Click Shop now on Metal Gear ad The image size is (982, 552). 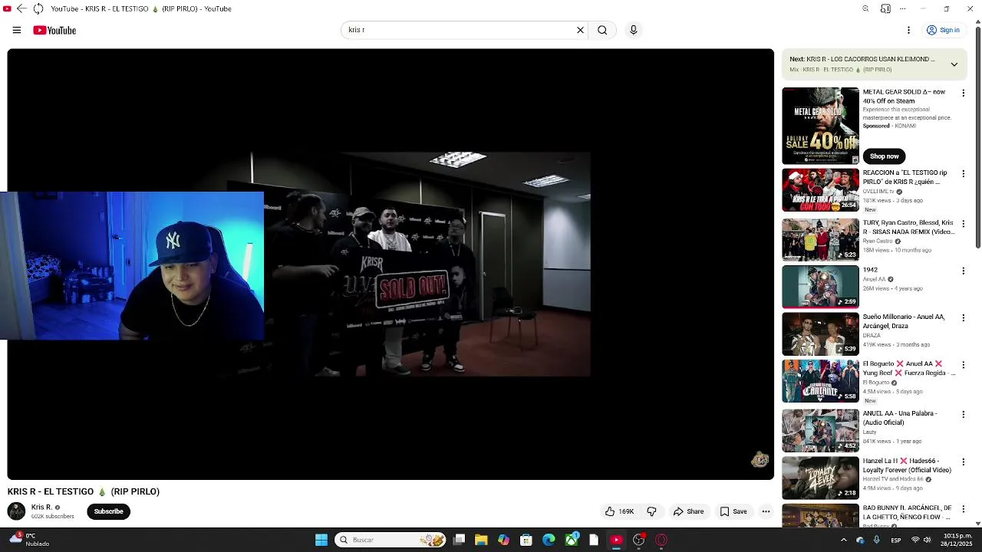[884, 156]
